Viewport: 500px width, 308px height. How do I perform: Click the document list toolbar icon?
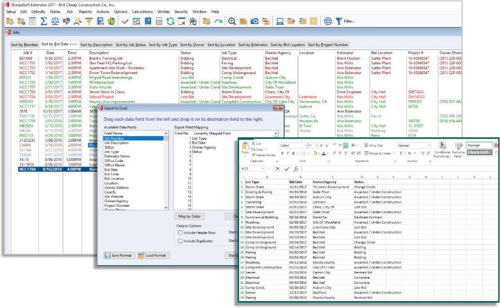point(33,21)
